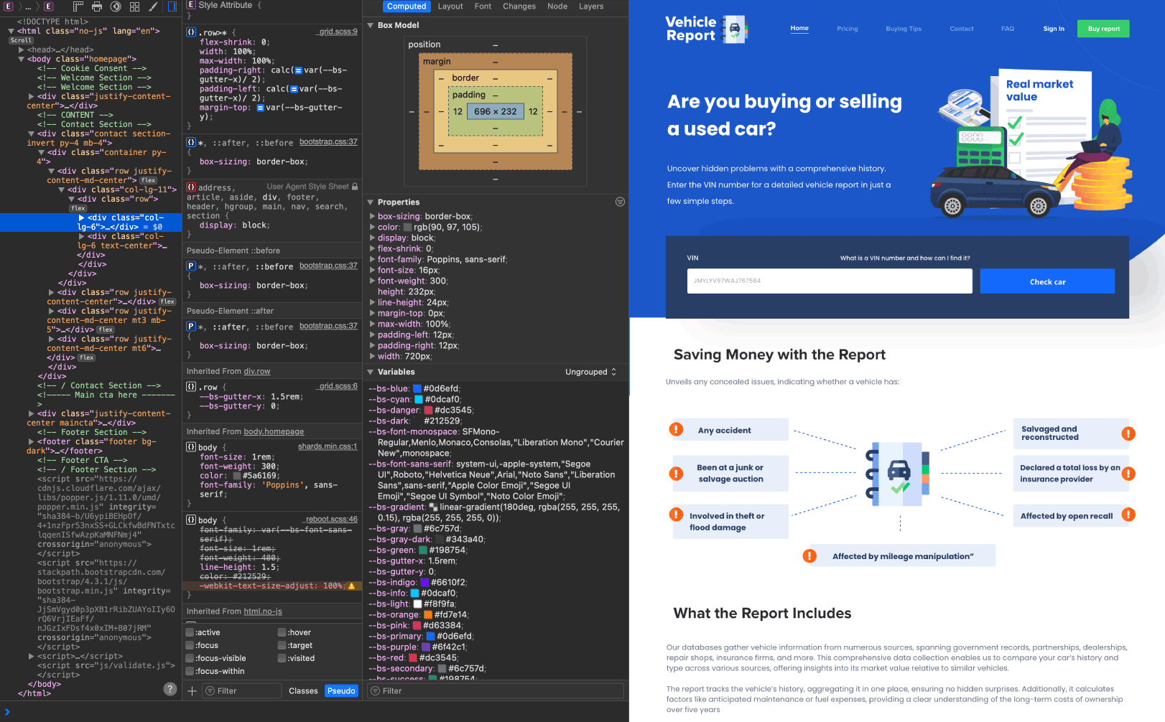Toggle the rulers icon in DOM toolbar
Screen dimensions: 1165x722
pyautogui.click(x=78, y=6)
